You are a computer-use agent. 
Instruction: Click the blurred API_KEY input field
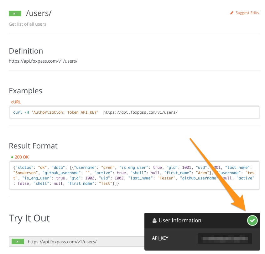pos(225,238)
